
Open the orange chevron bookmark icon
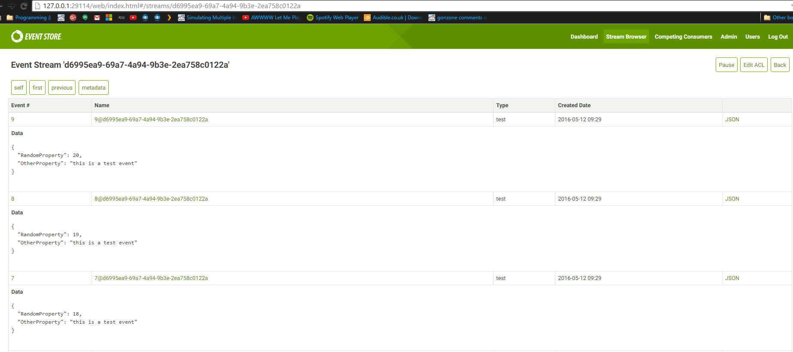[x=169, y=18]
